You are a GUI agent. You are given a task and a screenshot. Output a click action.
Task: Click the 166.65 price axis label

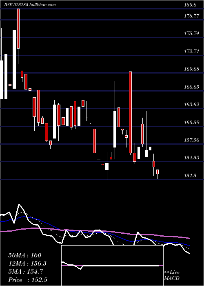click(x=191, y=87)
